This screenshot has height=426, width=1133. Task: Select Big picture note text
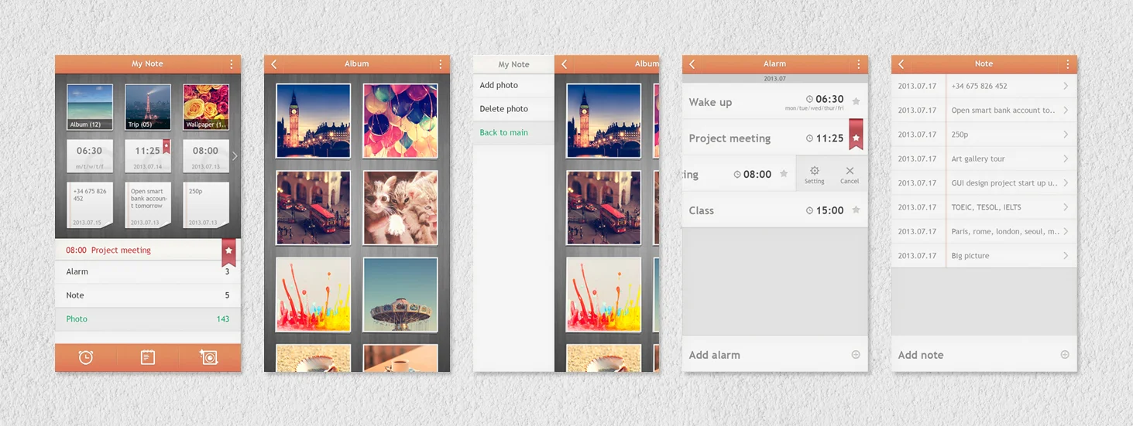[x=970, y=255]
